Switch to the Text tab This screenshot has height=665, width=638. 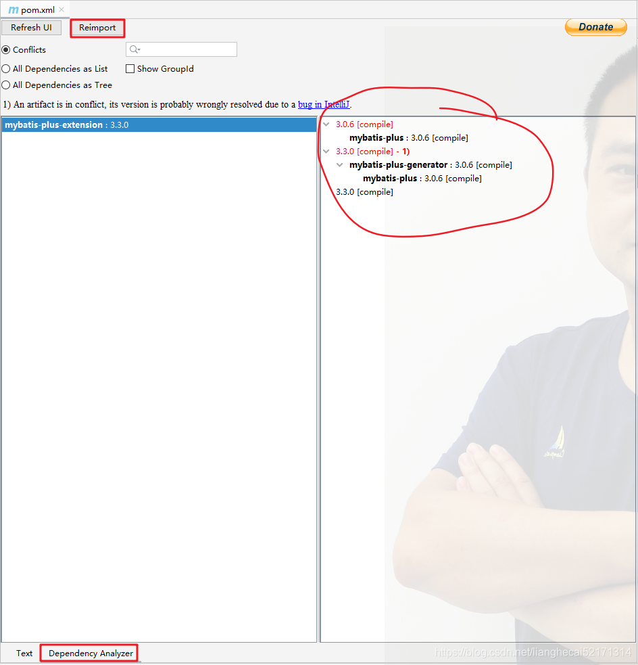pyautogui.click(x=24, y=653)
